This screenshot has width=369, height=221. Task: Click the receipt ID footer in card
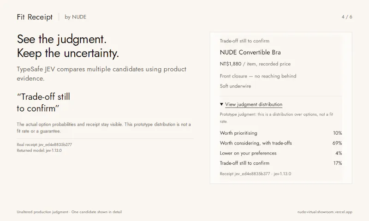click(x=256, y=173)
